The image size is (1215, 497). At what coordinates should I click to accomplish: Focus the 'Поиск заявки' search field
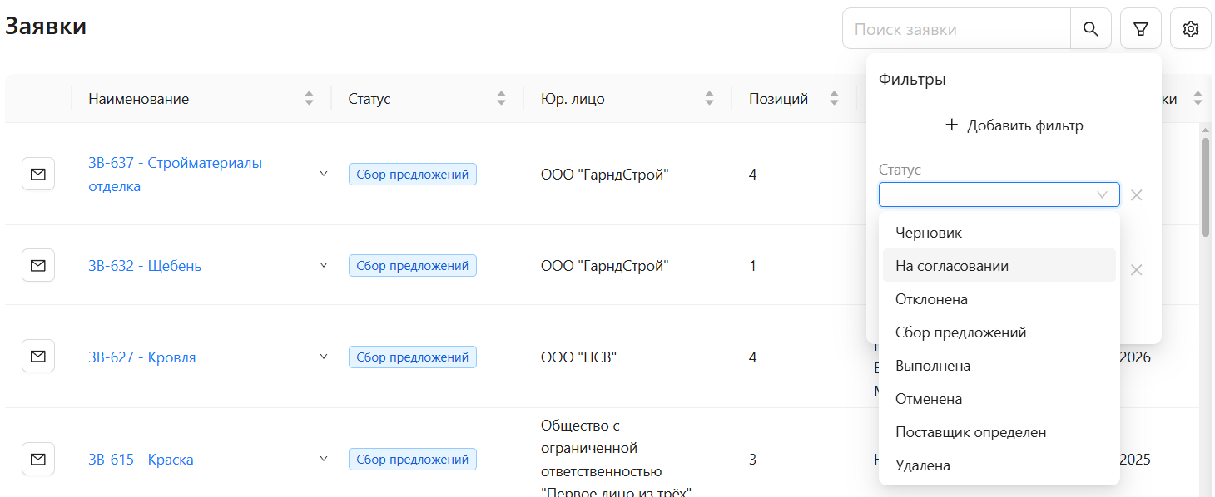click(x=957, y=29)
